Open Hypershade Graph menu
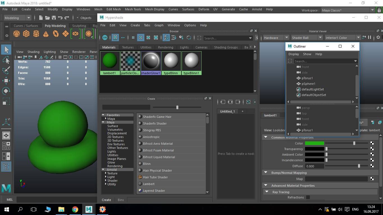 [159, 25]
